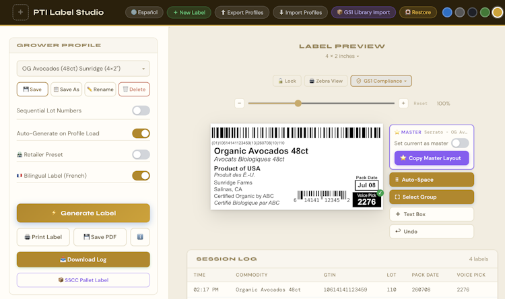Click the COMMODITY column header
The image size is (505, 299).
[252, 275]
